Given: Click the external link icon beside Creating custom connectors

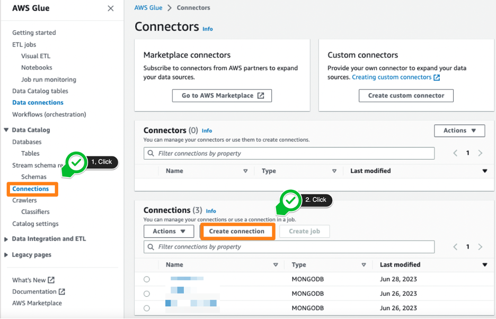Looking at the screenshot, I should click(x=437, y=77).
